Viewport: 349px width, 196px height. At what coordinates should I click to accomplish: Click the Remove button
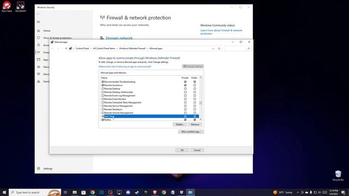point(195,125)
